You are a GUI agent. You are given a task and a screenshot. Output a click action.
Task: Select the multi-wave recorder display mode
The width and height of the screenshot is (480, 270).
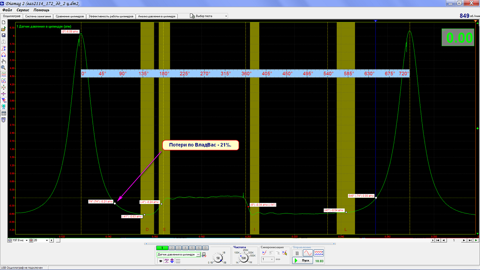pos(318,253)
